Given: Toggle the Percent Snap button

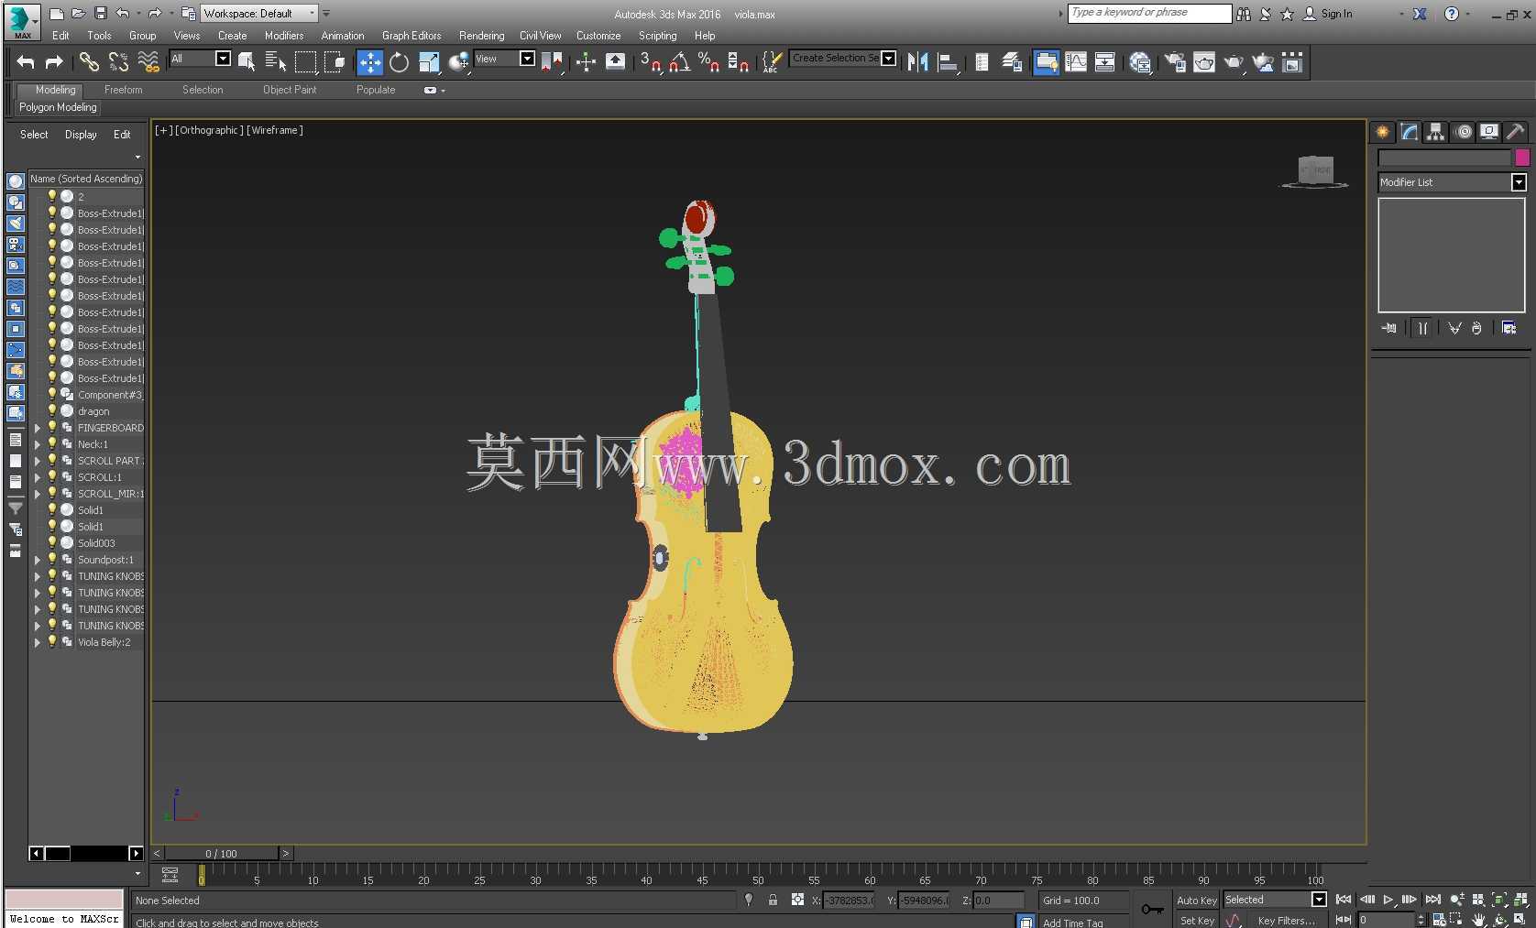Looking at the screenshot, I should [708, 61].
